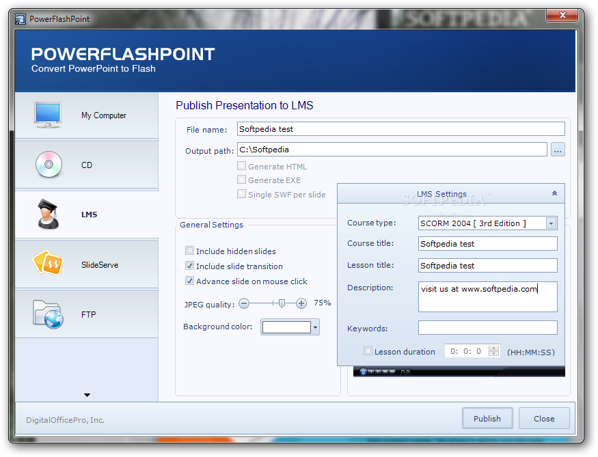This screenshot has height=457, width=598.
Task: Enable Lesson duration checkbox
Action: pos(368,351)
